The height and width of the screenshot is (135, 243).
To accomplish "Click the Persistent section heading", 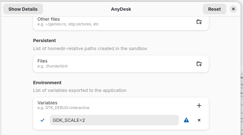I will (44, 41).
